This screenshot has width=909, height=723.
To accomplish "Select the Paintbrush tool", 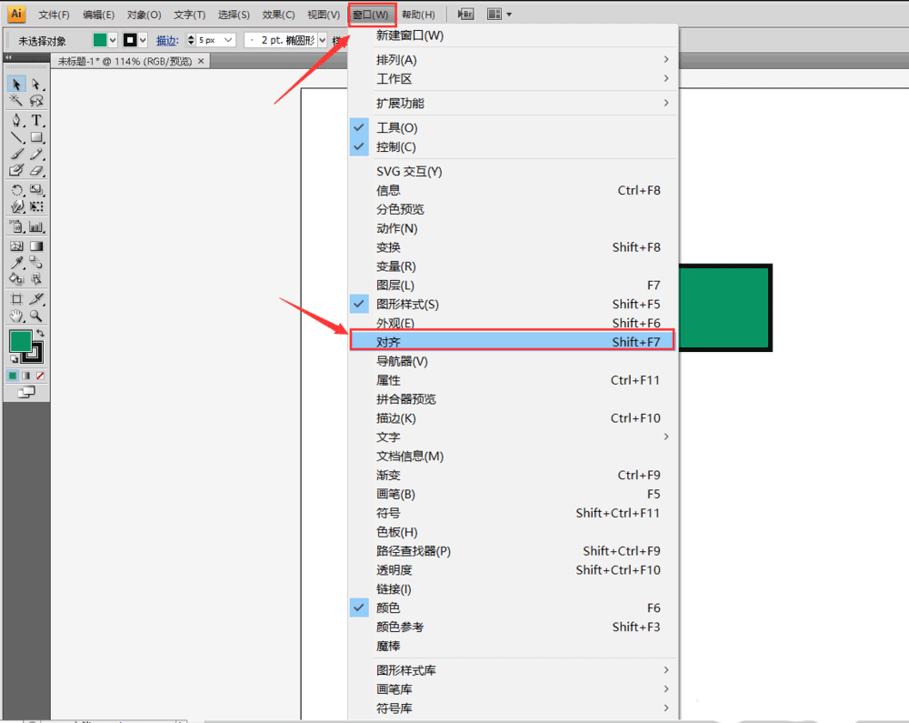I will click(16, 155).
